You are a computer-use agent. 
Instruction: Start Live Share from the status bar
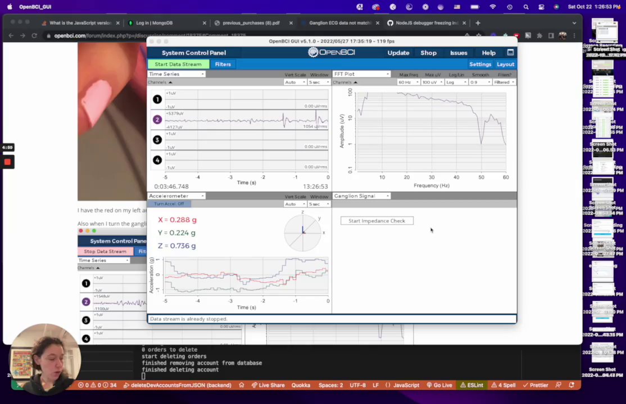coord(267,385)
